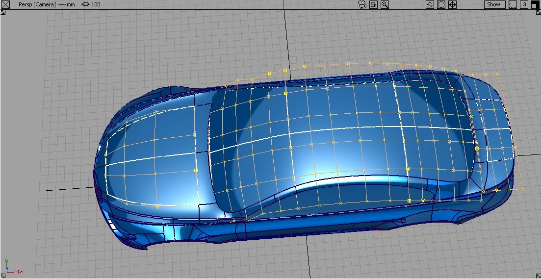Click the magnifying glass zoom icon
The width and height of the screenshot is (541, 279).
pos(385,4)
